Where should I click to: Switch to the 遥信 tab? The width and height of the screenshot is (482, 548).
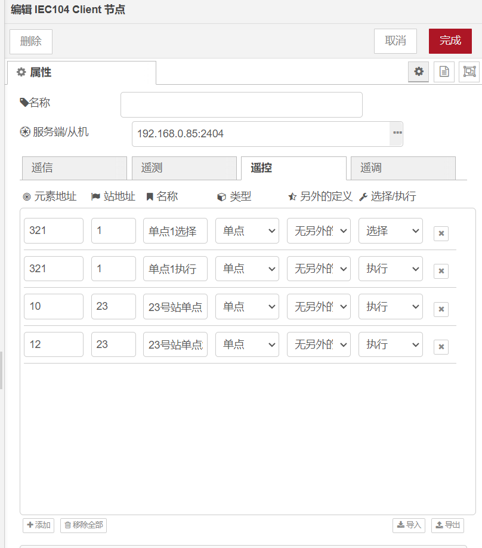[x=74, y=168]
